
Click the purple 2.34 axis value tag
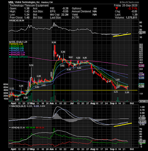tap(141, 75)
